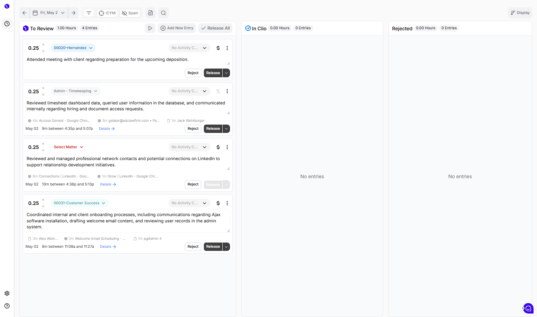Open the 00031-Customer Success matter dropdown
The height and width of the screenshot is (317, 537).
click(79, 203)
